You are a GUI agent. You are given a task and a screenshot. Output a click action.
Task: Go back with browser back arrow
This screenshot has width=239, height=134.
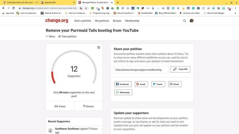click(3, 8)
